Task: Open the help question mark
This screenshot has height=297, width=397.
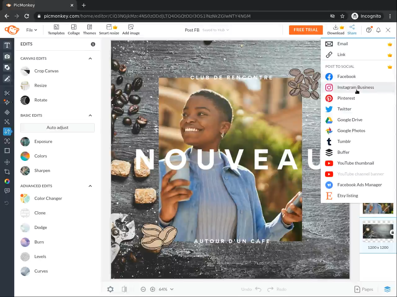Action: (x=369, y=30)
